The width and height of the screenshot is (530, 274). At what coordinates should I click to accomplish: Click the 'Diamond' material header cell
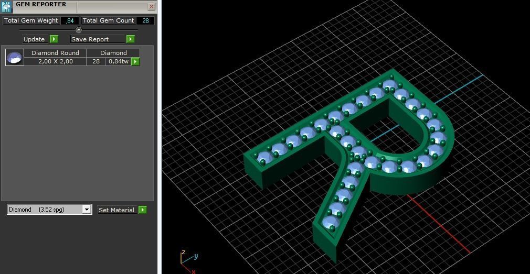pos(113,53)
